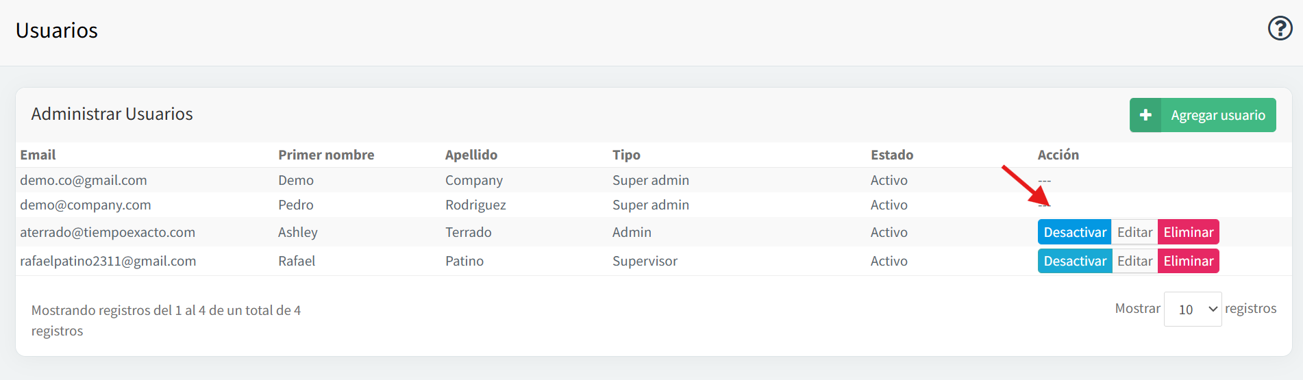Select the demo.co@gmail.com email cell
Image resolution: width=1303 pixels, height=380 pixels.
point(84,180)
